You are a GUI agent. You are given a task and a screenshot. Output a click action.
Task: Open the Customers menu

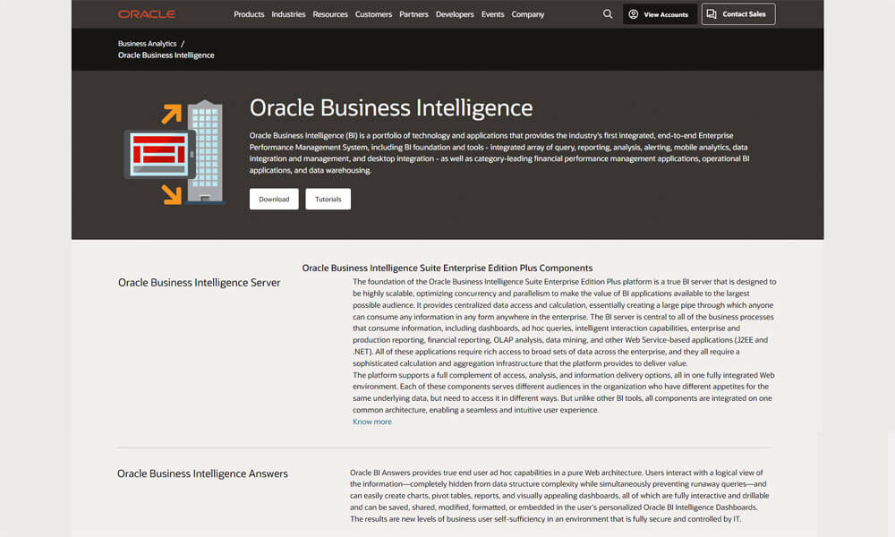coord(373,14)
